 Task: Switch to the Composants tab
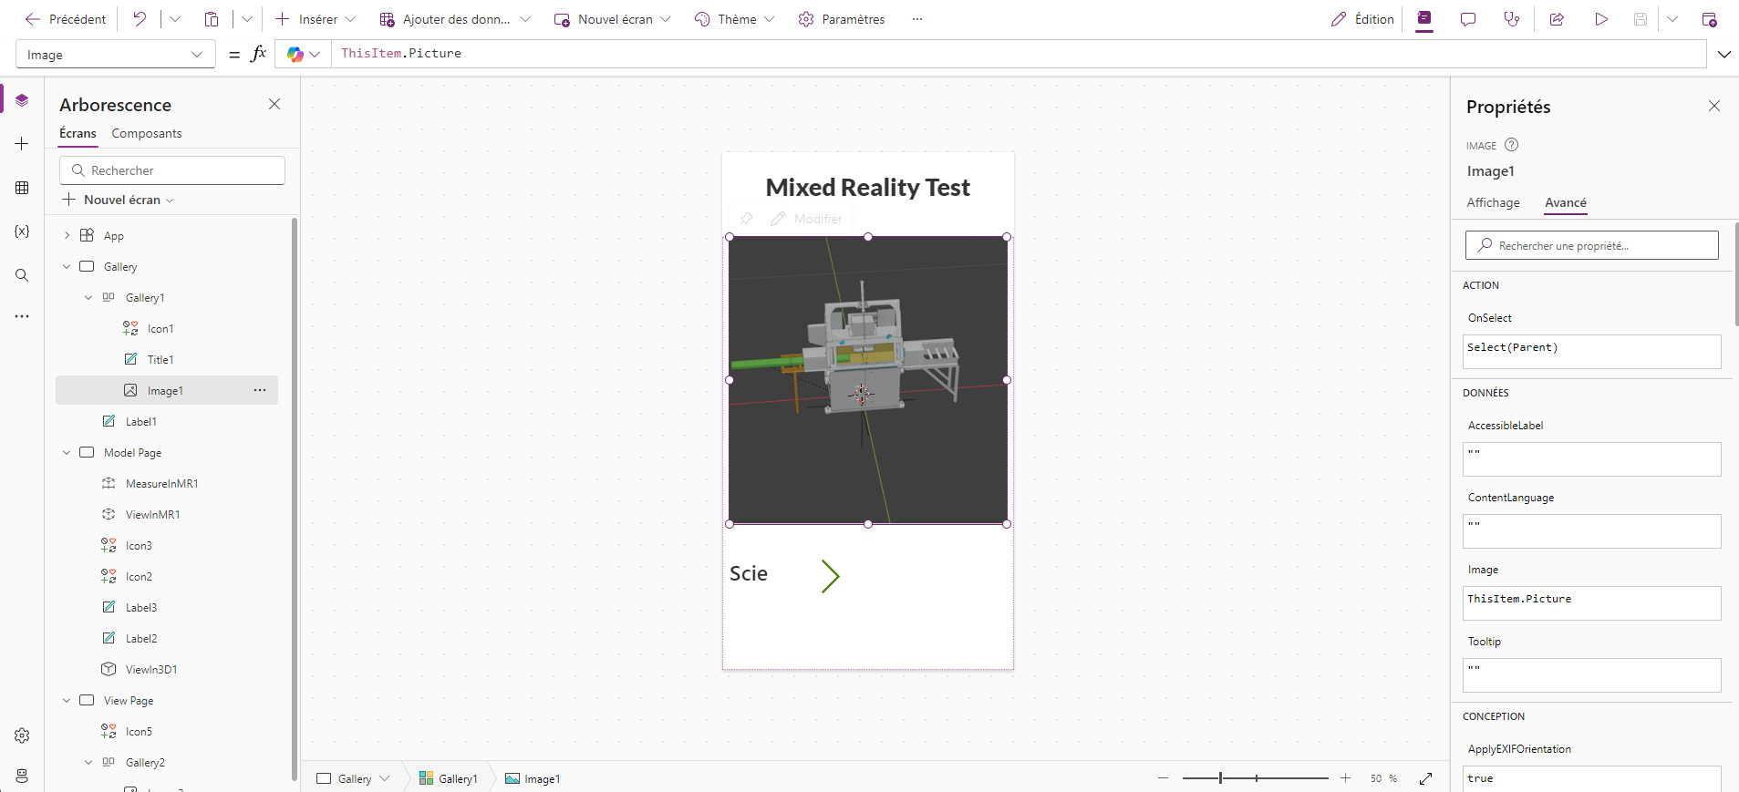coord(147,134)
